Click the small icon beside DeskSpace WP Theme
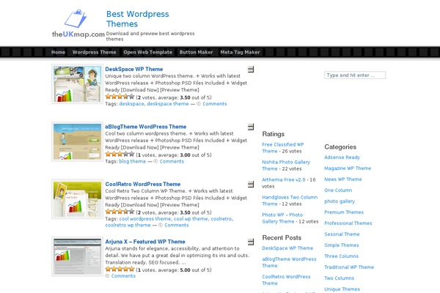 point(251,70)
